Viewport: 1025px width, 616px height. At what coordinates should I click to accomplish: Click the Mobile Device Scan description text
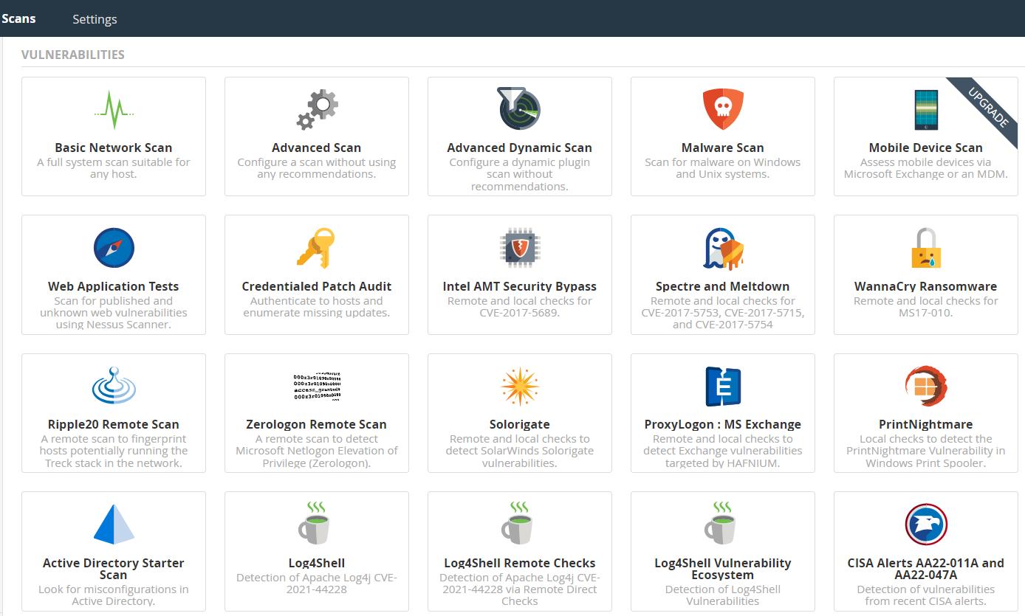click(x=926, y=168)
